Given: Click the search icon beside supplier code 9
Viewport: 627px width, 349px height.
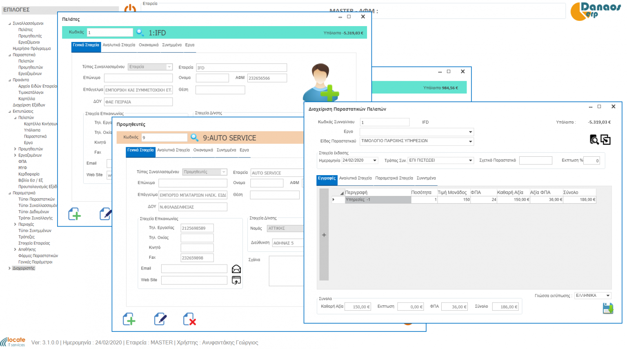Looking at the screenshot, I should click(195, 138).
